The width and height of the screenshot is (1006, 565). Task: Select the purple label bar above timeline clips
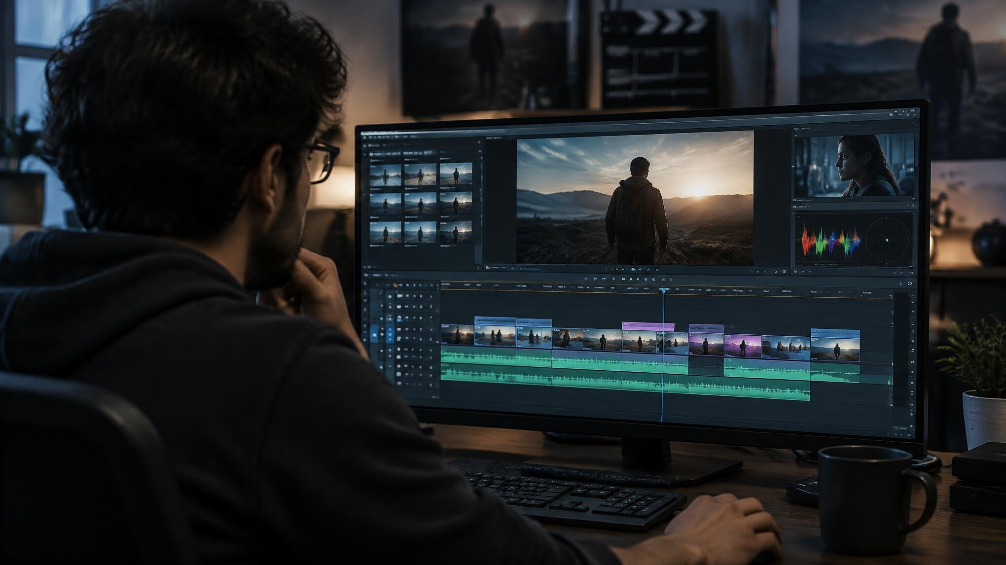point(648,326)
